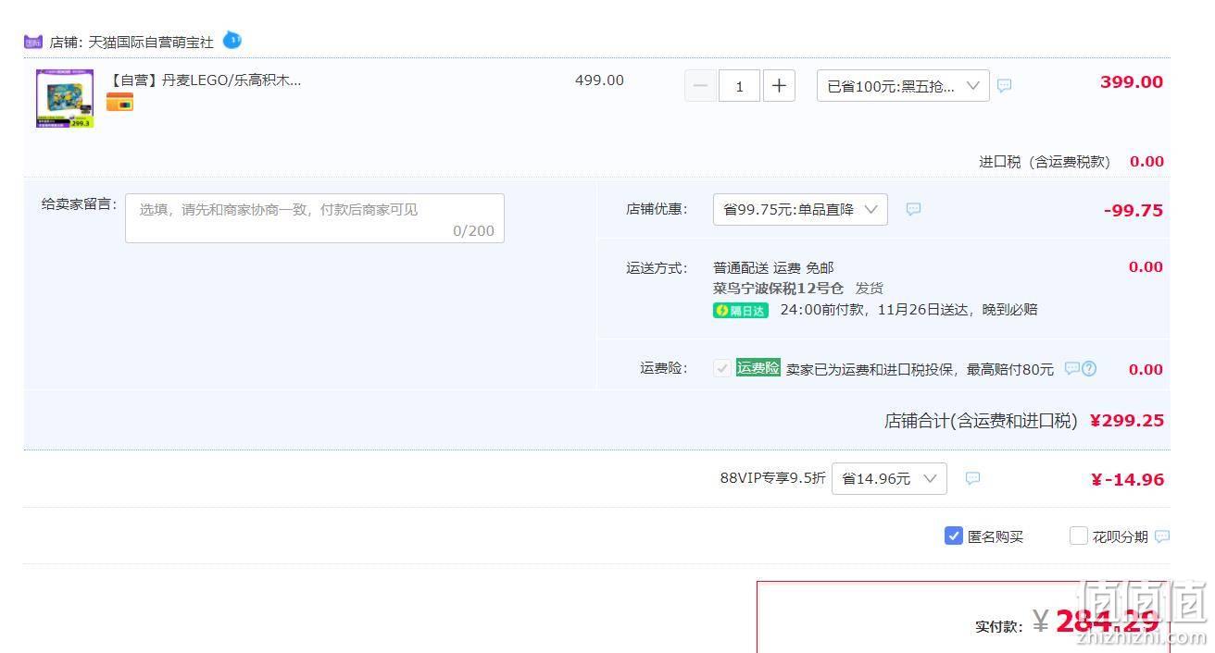
Task: Click the ¥-14.96 VIP discount amount
Action: coord(1127,479)
